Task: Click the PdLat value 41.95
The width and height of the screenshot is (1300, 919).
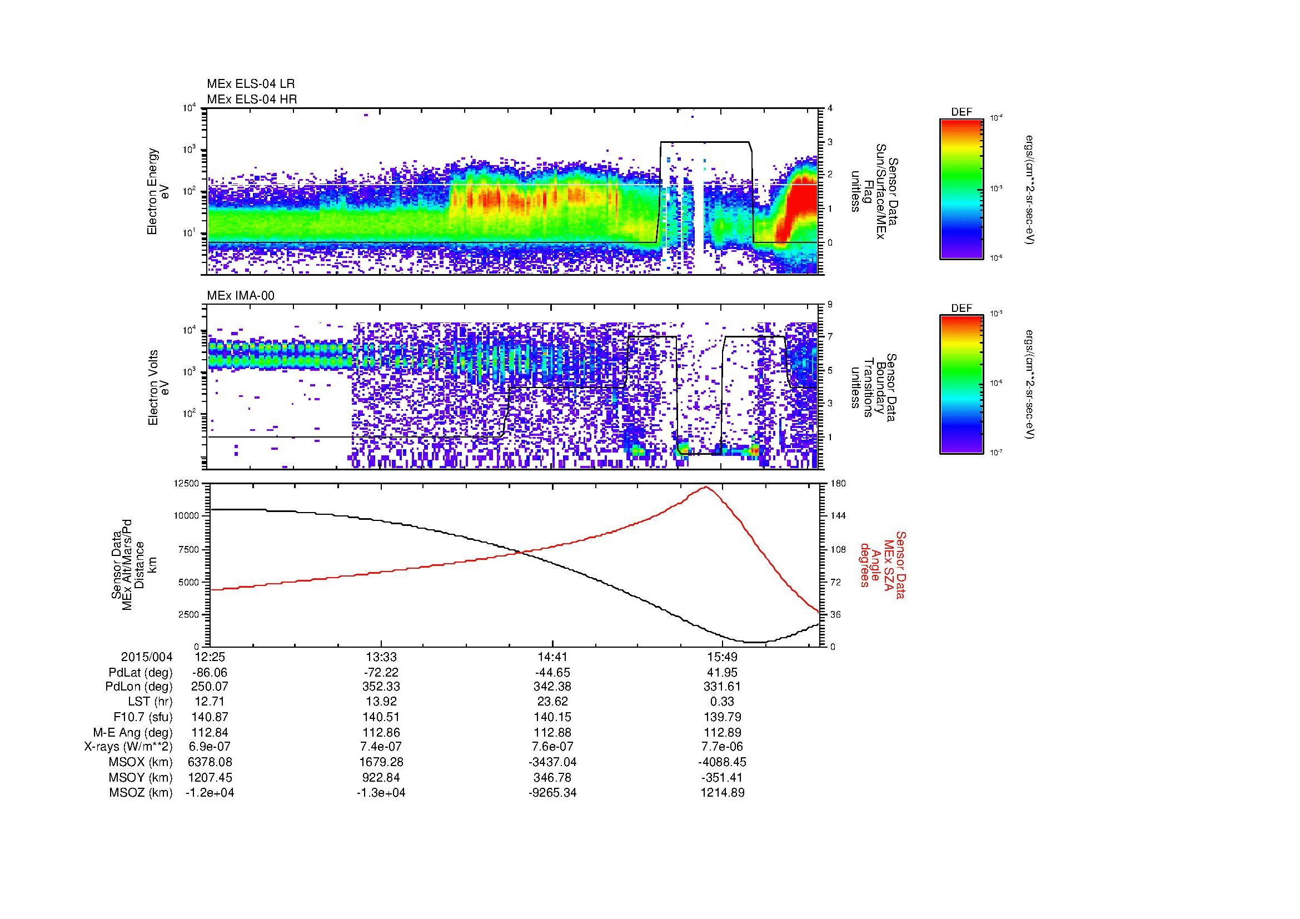Action: point(723,673)
